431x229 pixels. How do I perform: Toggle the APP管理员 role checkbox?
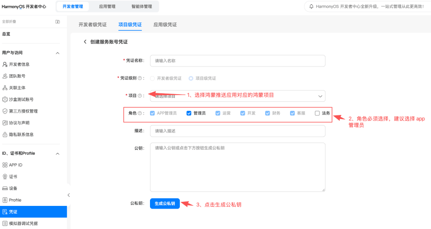click(x=152, y=113)
